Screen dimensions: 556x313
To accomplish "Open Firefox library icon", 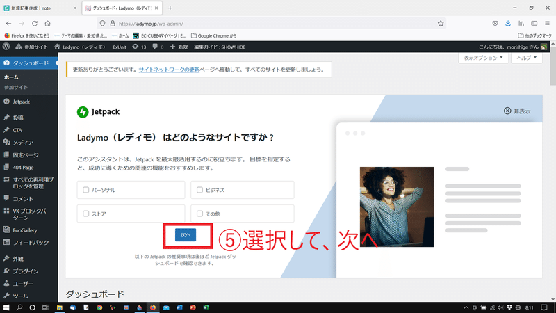I will click(x=521, y=24).
